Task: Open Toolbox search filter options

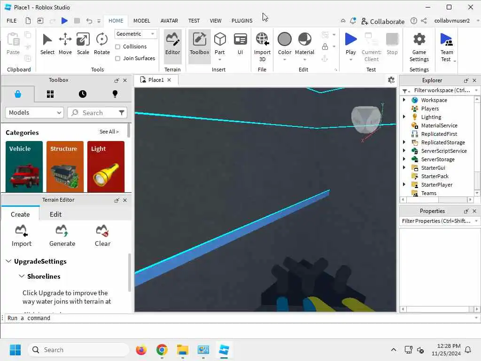Action: pos(122,113)
